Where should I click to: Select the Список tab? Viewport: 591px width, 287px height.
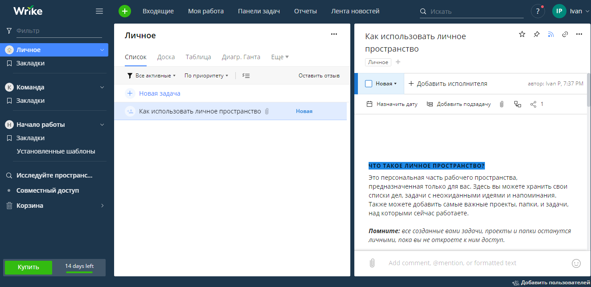click(x=135, y=57)
